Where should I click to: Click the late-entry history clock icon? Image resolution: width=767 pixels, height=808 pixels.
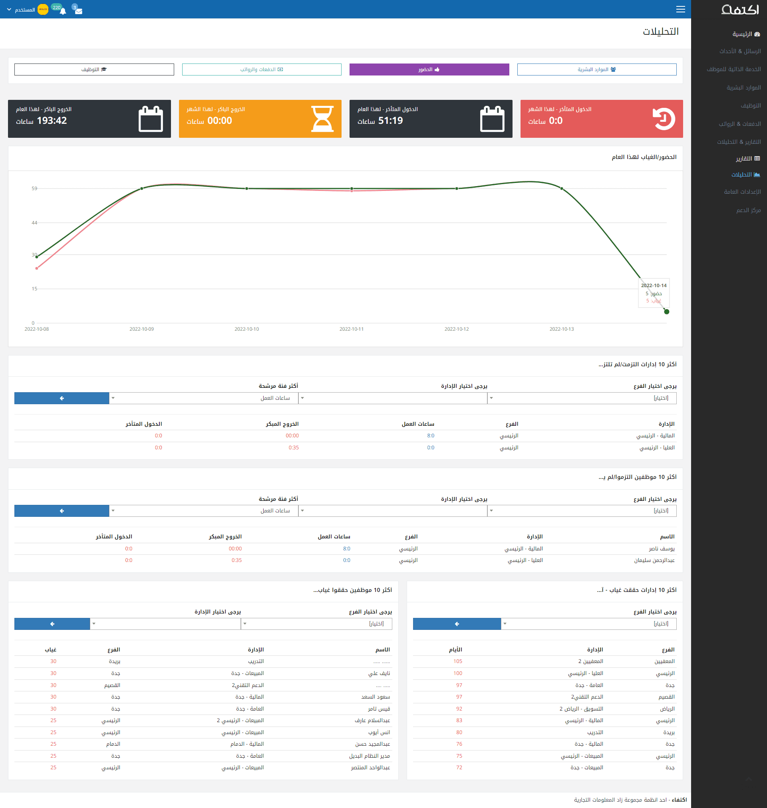(663, 119)
